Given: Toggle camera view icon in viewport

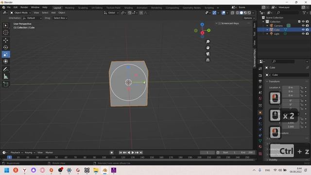Looking at the screenshot, I should [x=207, y=54].
